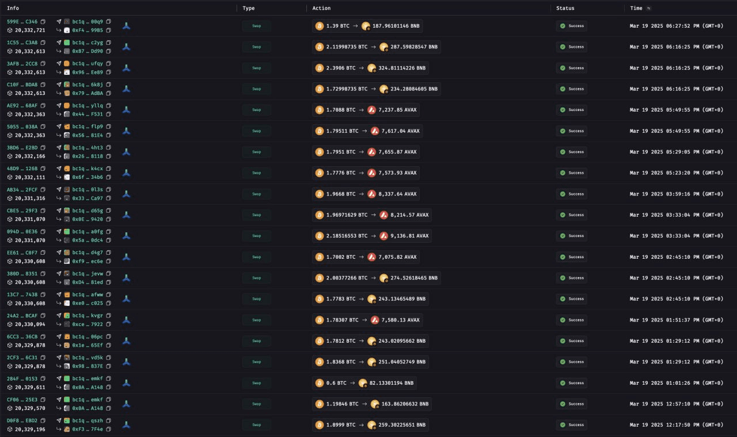The height and width of the screenshot is (437, 737).
Task: Copy transaction hash 599E…C346
Action: click(x=43, y=22)
